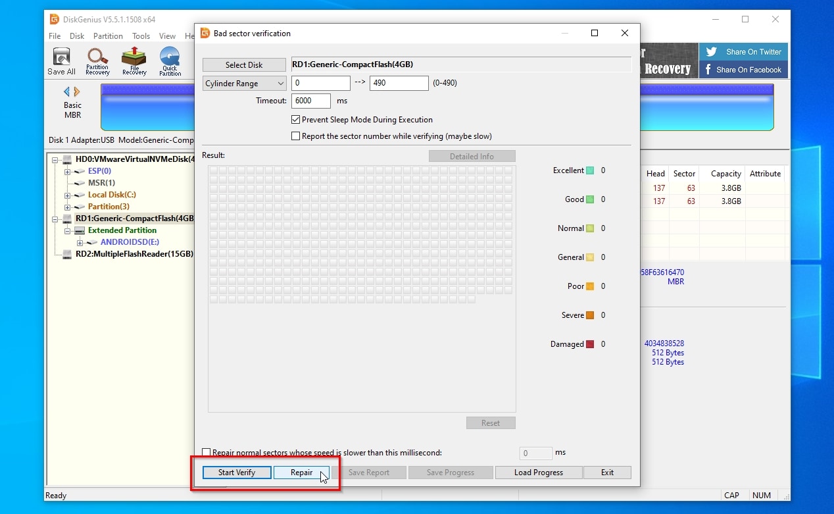Open the Partition Recovery tool

[x=97, y=62]
